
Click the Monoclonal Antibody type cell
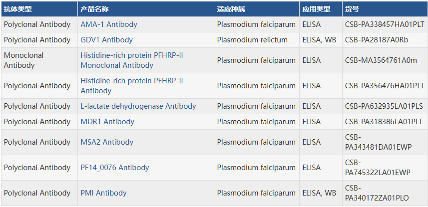(x=24, y=60)
